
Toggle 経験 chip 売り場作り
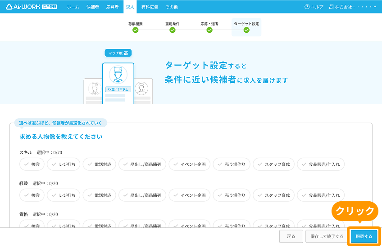232,195
